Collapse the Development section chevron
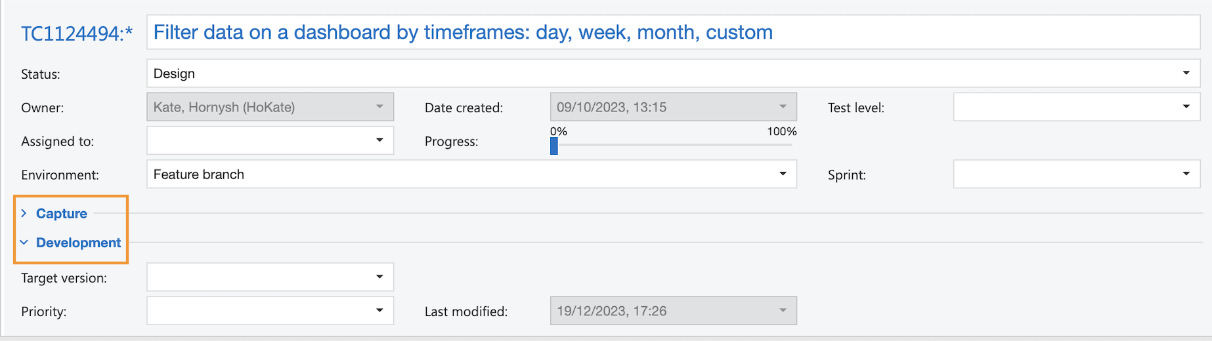 pyautogui.click(x=24, y=243)
